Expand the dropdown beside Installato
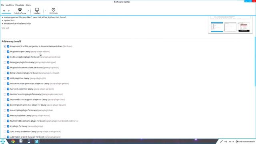Image resolution: width=256 pixels, height=144 pixels. click(45, 11)
